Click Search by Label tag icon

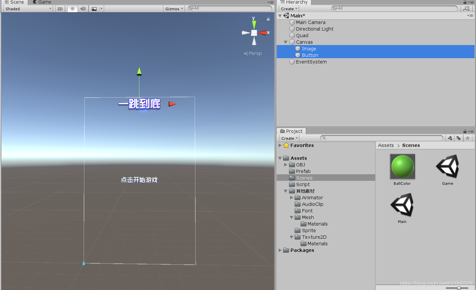coord(459,138)
